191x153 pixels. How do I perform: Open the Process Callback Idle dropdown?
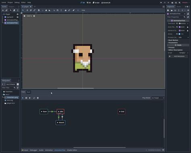pyautogui.click(x=183, y=37)
